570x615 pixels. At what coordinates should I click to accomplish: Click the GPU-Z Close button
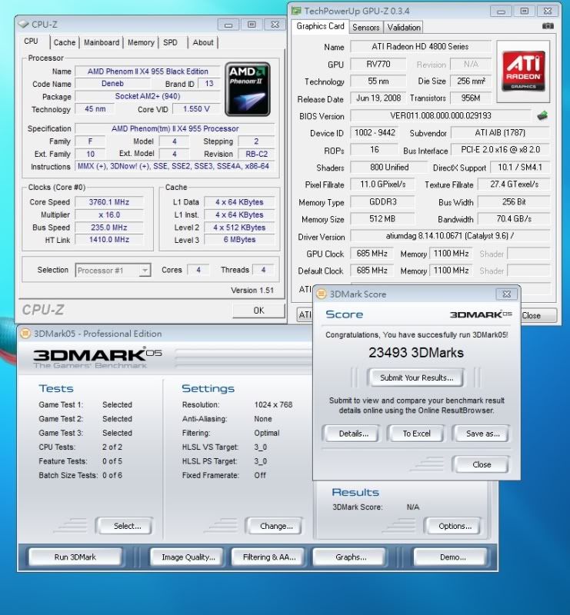click(x=538, y=315)
